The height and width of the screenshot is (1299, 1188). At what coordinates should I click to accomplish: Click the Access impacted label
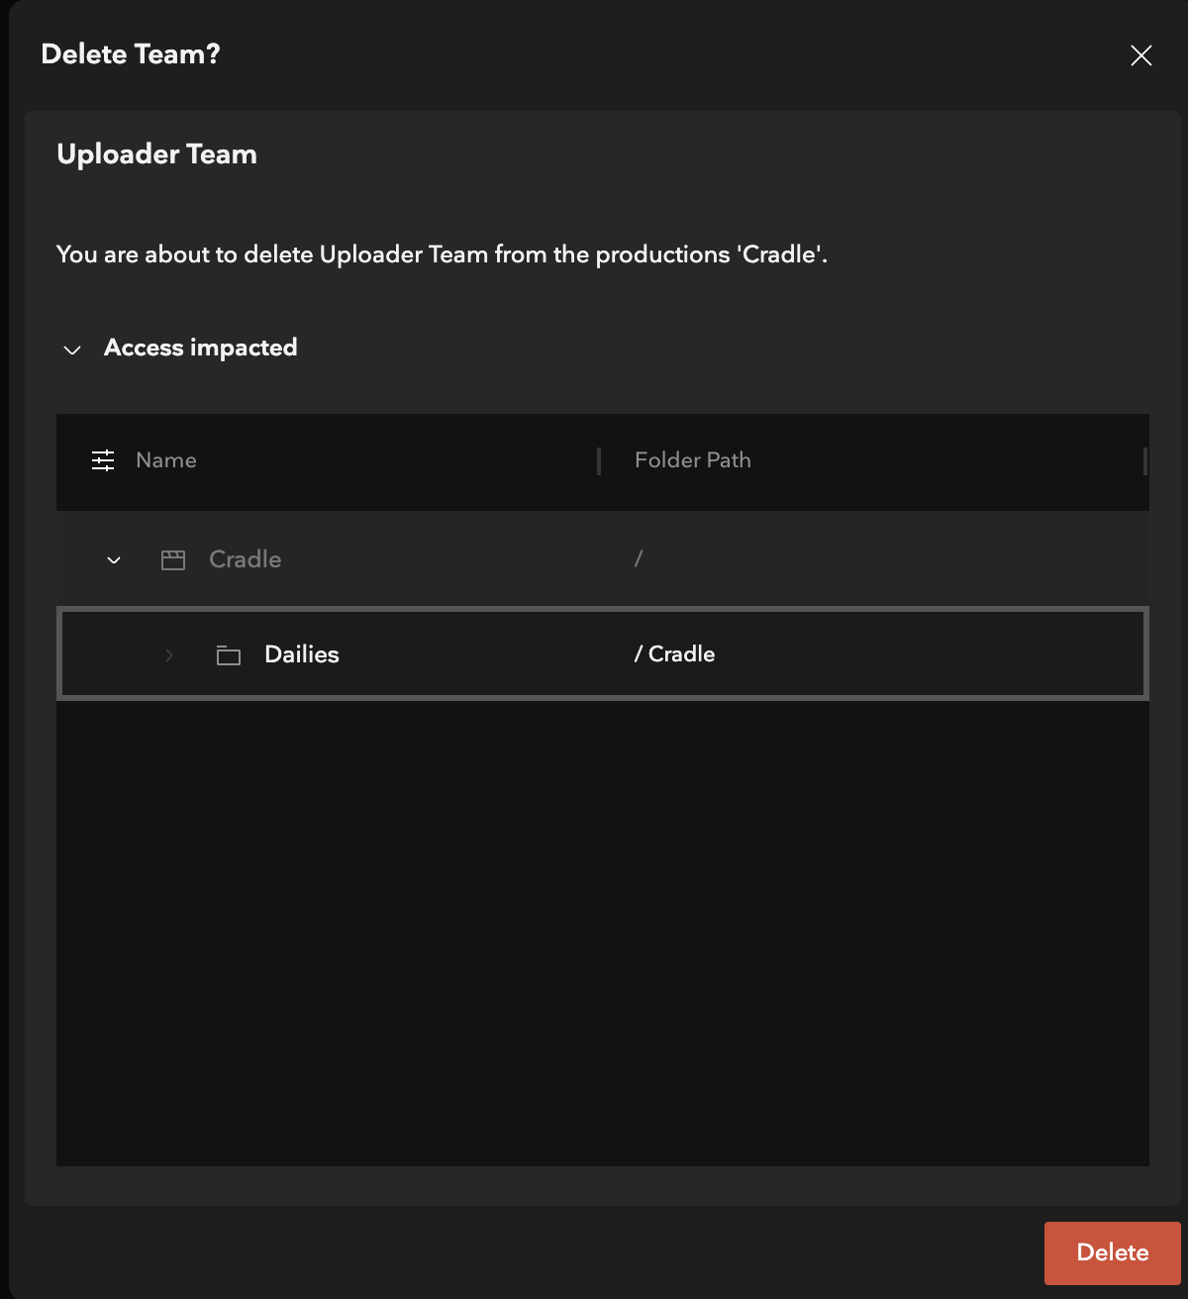click(201, 348)
